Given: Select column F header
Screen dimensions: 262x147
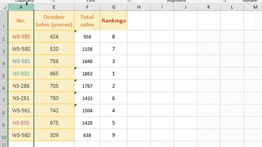Looking at the screenshot, I should point(87,7).
